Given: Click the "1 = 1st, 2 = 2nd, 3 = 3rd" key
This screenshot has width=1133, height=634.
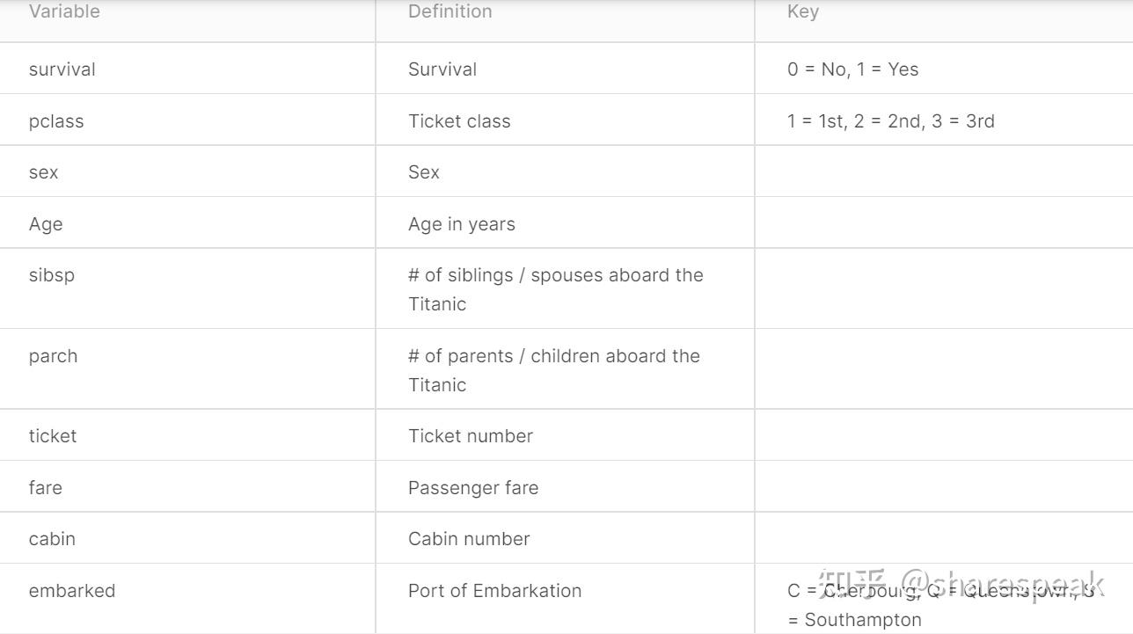Looking at the screenshot, I should pyautogui.click(x=890, y=121).
